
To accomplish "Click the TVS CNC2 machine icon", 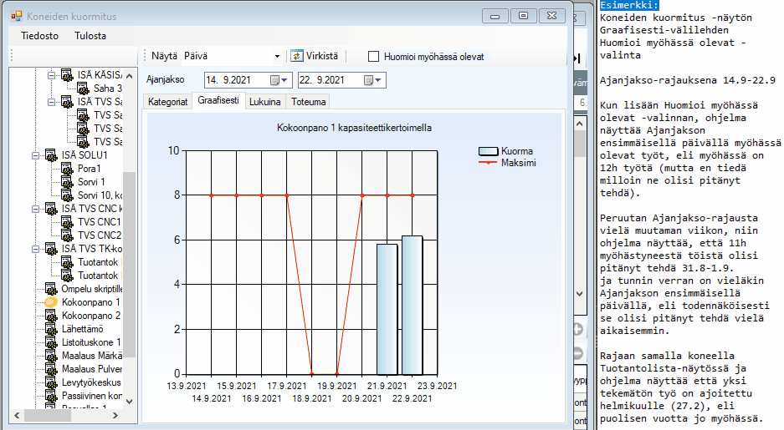I will (67, 235).
